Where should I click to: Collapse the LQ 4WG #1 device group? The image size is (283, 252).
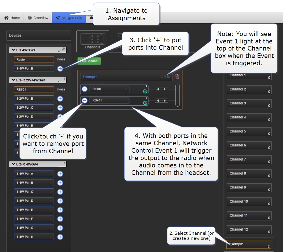pyautogui.click(x=13, y=50)
